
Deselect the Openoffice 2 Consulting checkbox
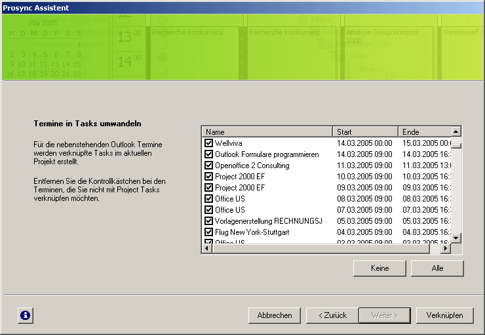click(x=208, y=166)
